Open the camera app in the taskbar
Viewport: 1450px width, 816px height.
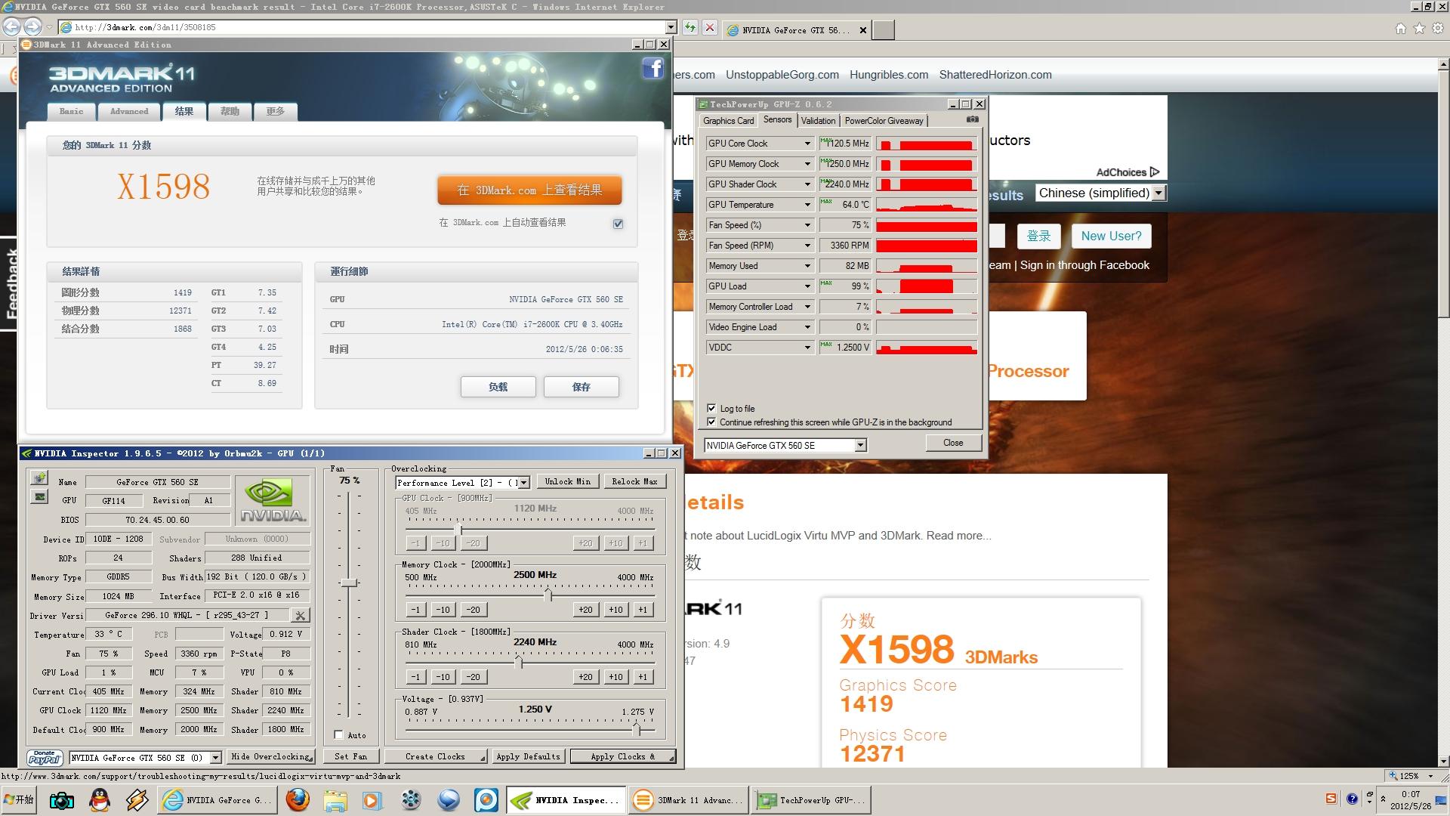pyautogui.click(x=62, y=800)
